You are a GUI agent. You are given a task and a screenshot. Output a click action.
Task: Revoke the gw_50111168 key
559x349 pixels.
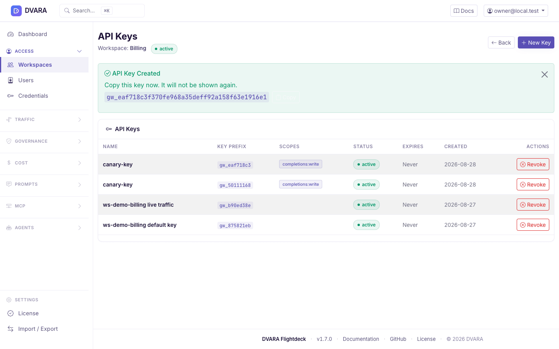tap(533, 185)
